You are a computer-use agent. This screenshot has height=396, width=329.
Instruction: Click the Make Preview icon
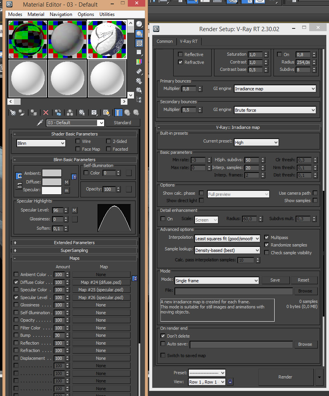[x=139, y=72]
